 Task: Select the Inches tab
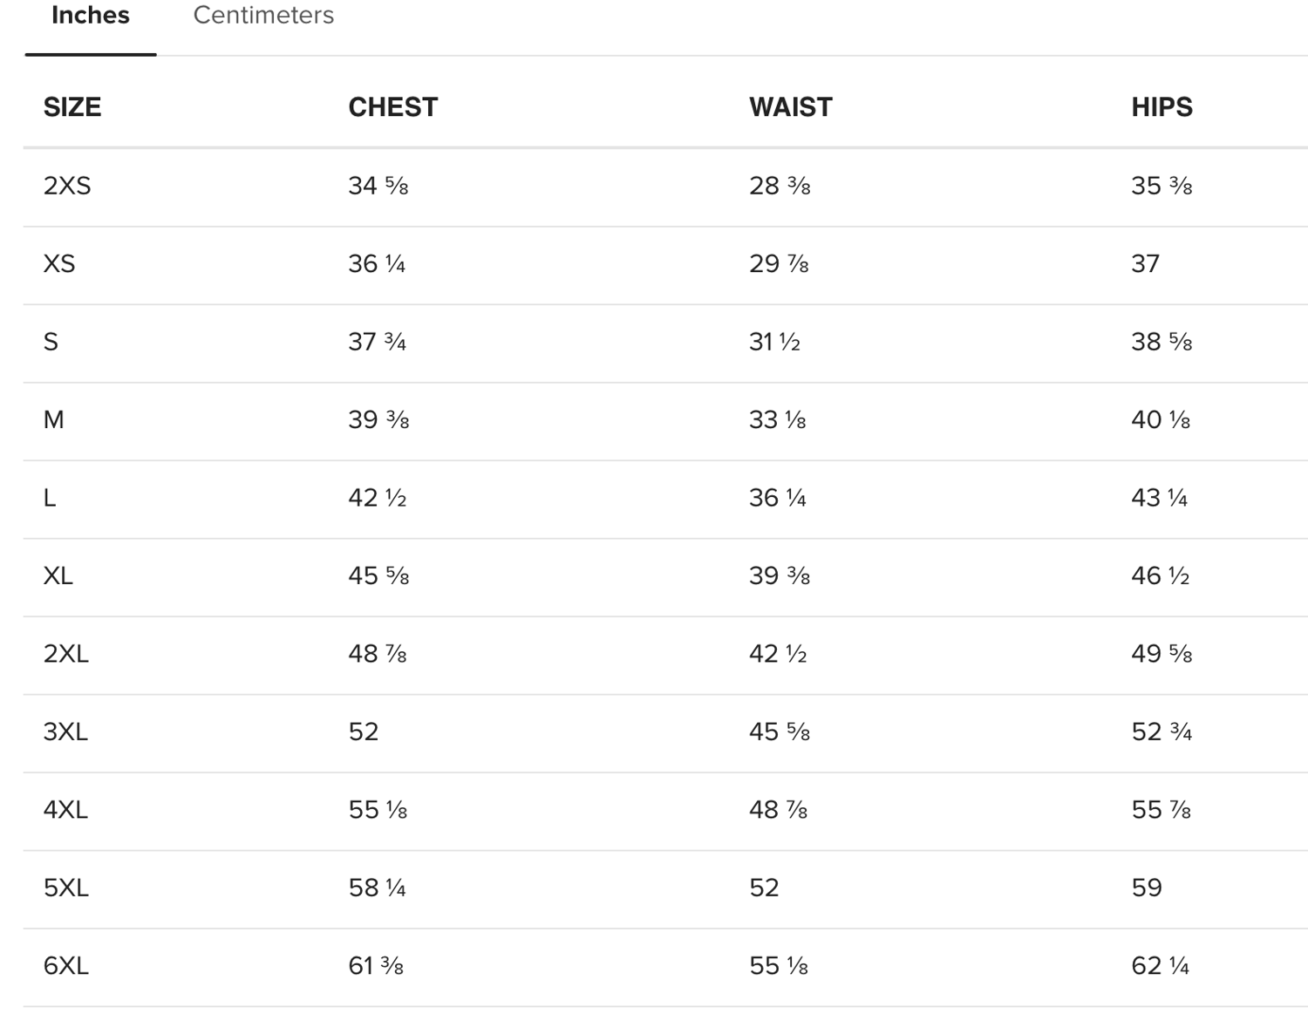pos(91,16)
